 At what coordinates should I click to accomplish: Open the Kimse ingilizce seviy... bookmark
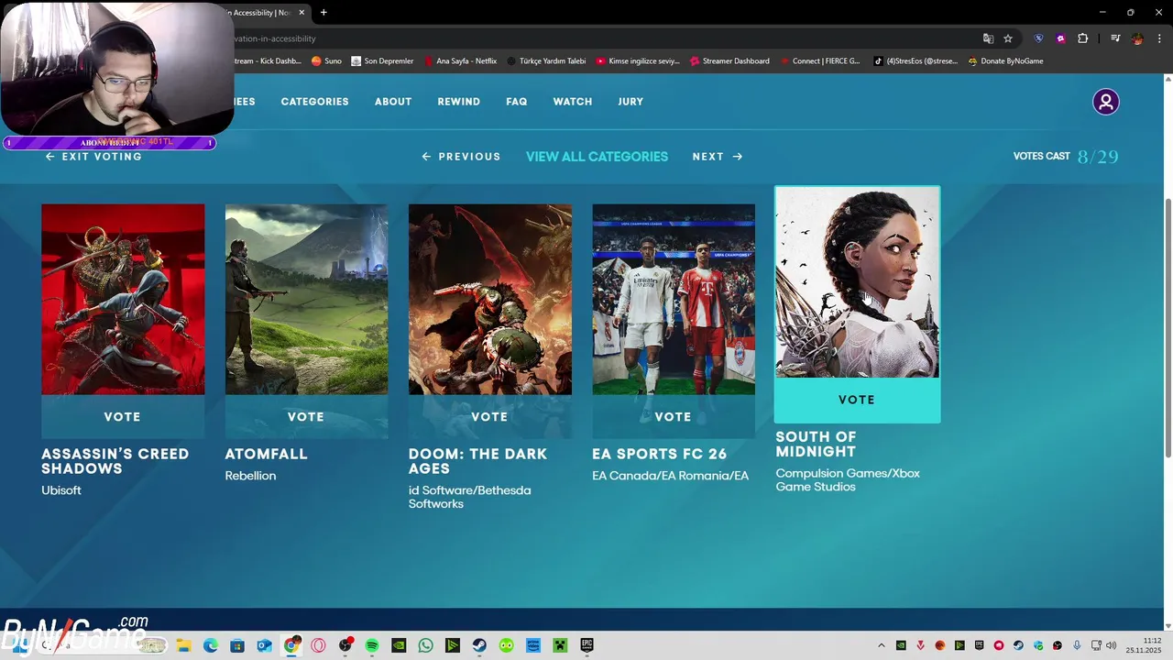pos(638,61)
